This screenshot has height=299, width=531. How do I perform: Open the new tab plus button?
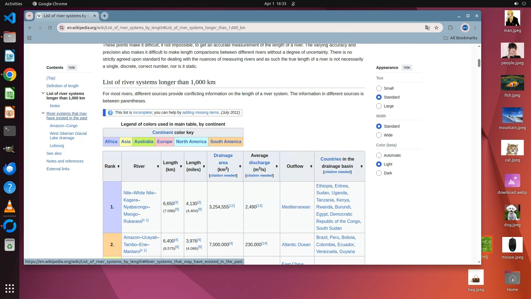[104, 16]
